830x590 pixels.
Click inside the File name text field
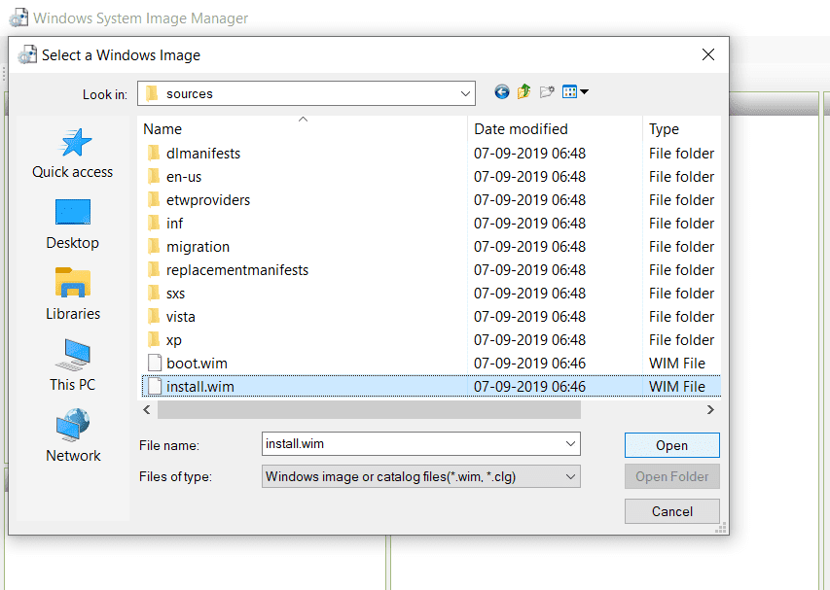pos(409,444)
